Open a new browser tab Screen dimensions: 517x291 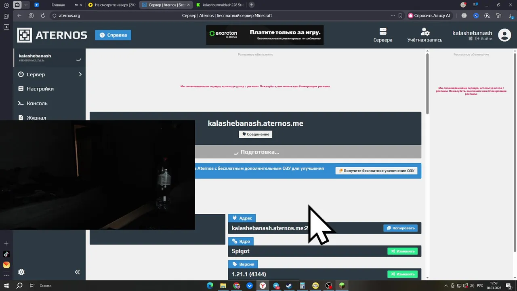tap(252, 5)
